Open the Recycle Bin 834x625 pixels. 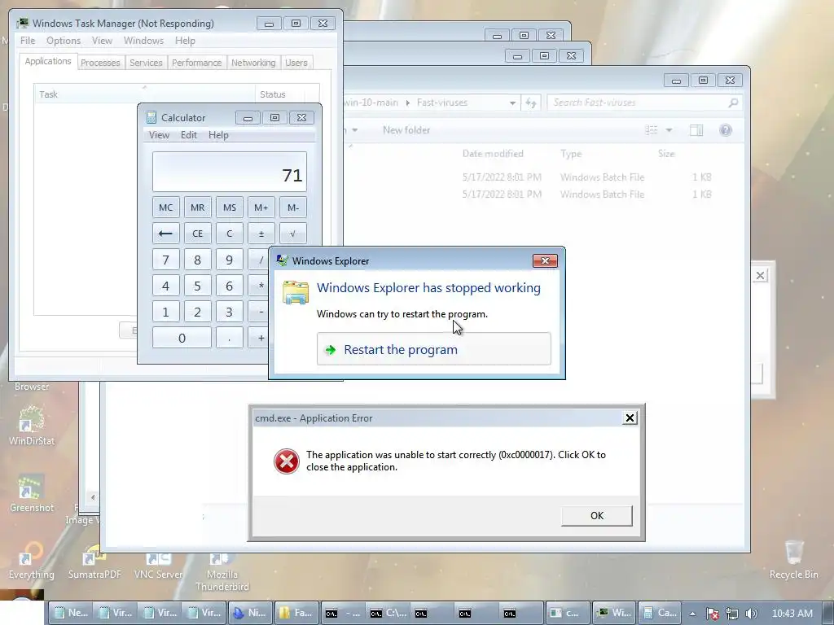point(793,561)
